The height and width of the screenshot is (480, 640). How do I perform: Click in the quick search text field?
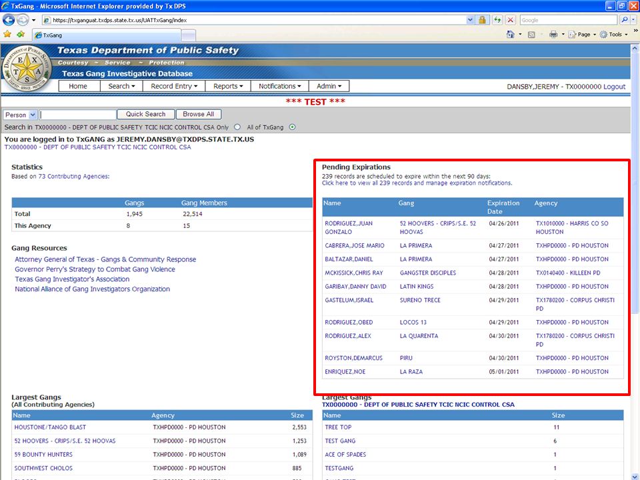click(x=78, y=115)
